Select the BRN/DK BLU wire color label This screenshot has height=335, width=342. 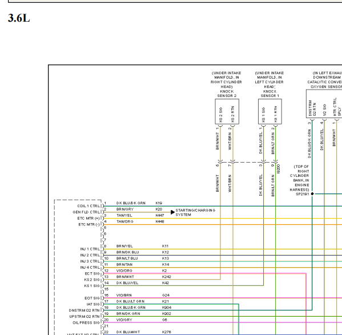click(127, 252)
